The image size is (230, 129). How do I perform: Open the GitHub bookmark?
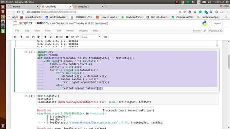coord(158,17)
